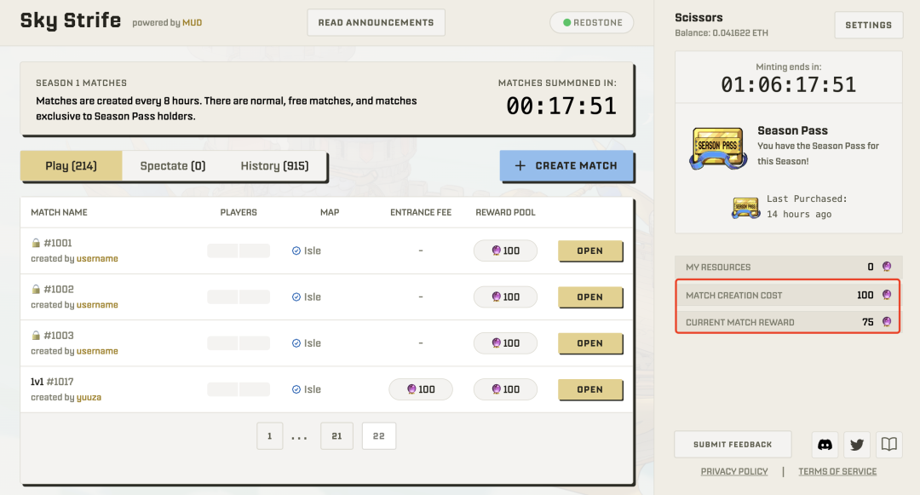Click the lock icon beside match #1002

point(36,289)
